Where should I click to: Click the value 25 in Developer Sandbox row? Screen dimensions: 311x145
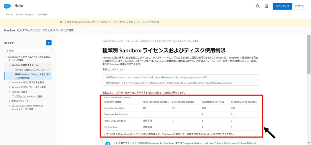(x=174, y=108)
